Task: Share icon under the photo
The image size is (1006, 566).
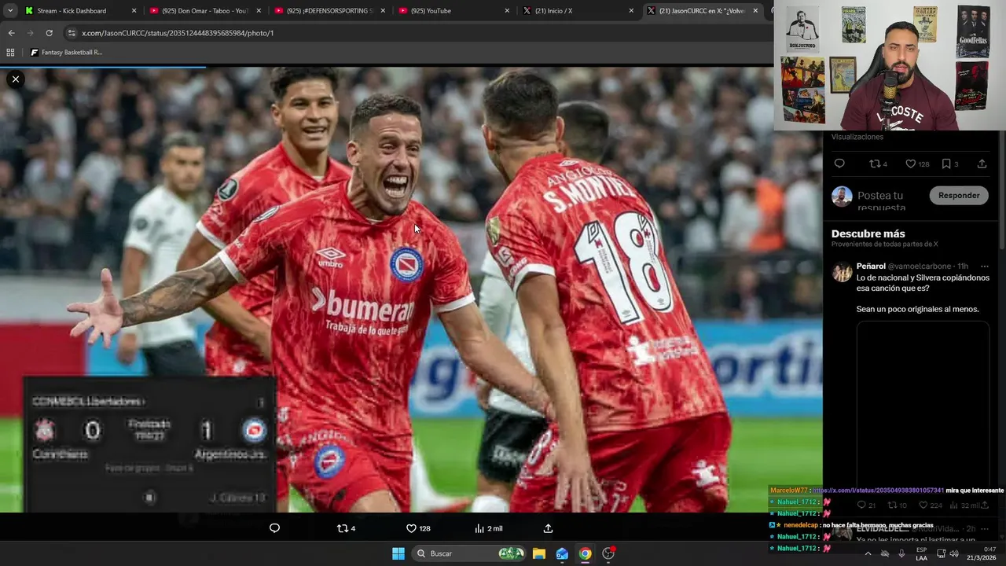Action: (548, 528)
